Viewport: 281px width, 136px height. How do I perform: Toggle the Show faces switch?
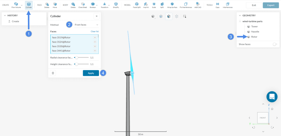[x=275, y=44]
